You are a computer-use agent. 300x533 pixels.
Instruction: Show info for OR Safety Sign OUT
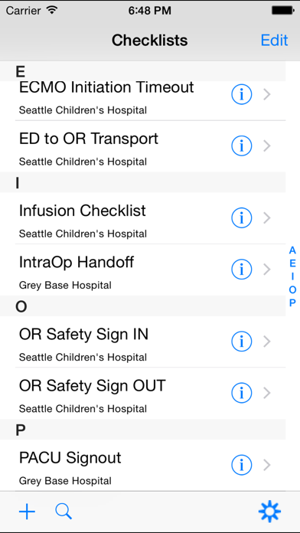click(242, 393)
